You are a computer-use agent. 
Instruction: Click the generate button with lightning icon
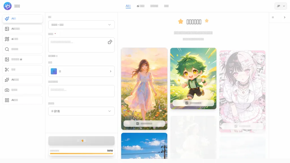81,141
